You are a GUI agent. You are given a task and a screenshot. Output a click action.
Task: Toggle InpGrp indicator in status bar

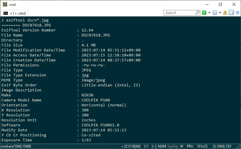pyautogui.click(x=173, y=146)
